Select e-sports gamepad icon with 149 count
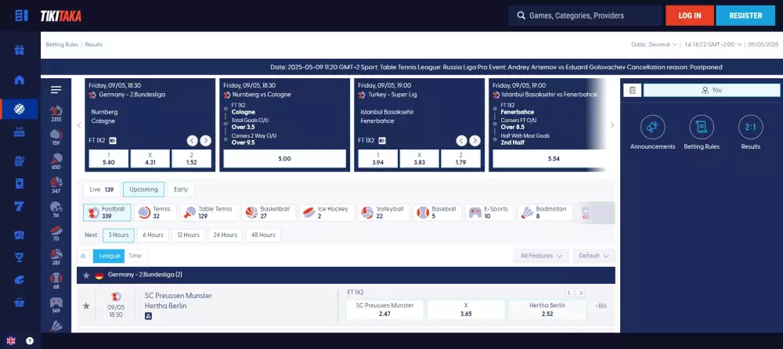This screenshot has width=783, height=349. (56, 305)
